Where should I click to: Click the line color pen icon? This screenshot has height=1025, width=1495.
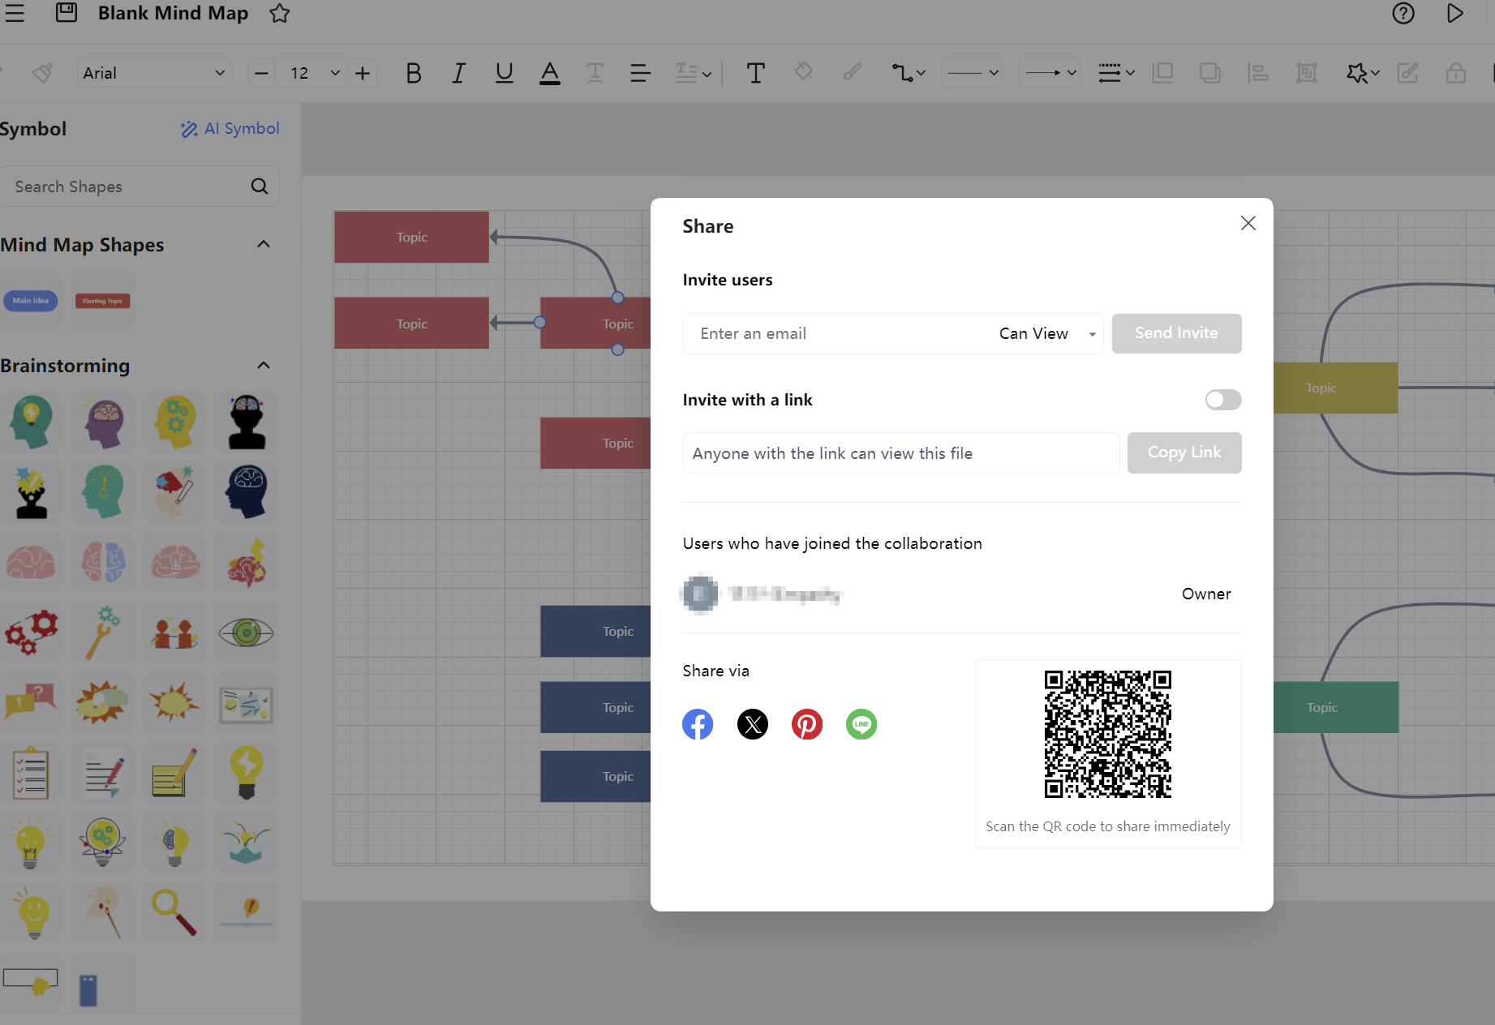pos(852,72)
